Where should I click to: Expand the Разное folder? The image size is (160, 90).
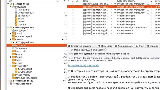11,39
